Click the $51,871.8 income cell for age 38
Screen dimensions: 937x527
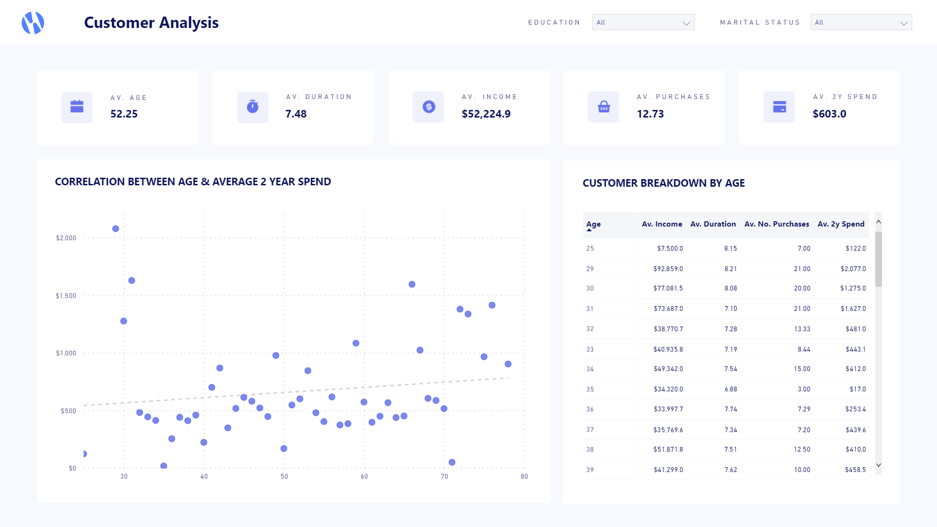pos(668,449)
